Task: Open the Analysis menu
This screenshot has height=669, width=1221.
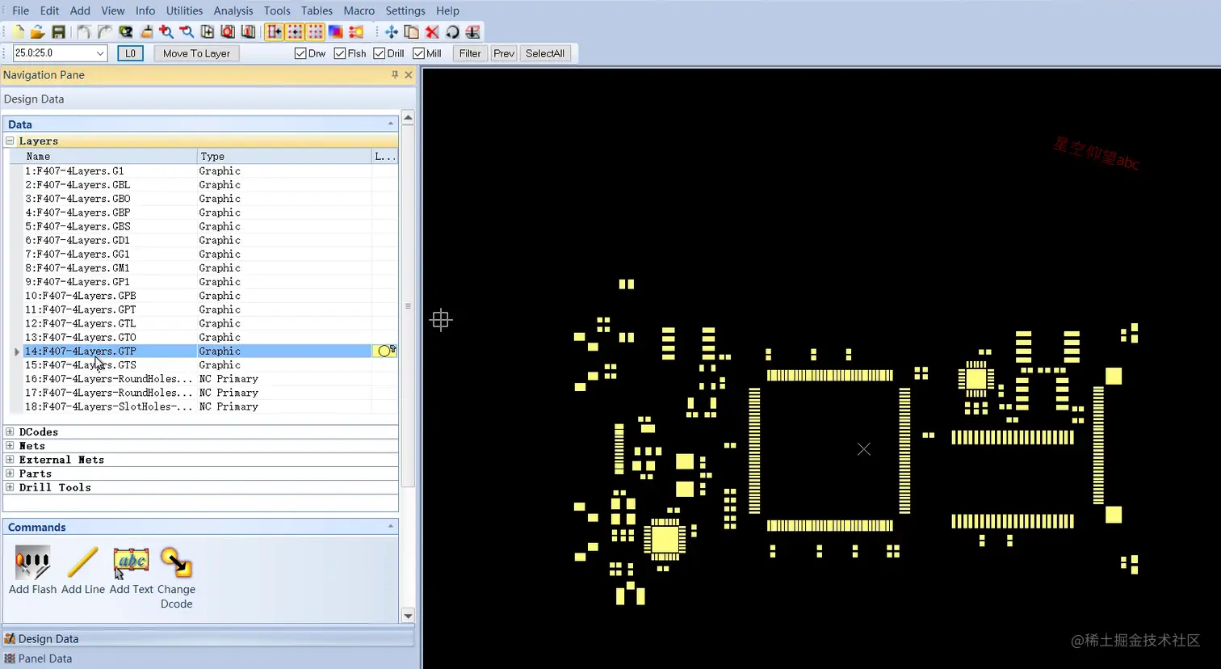Action: pyautogui.click(x=233, y=11)
